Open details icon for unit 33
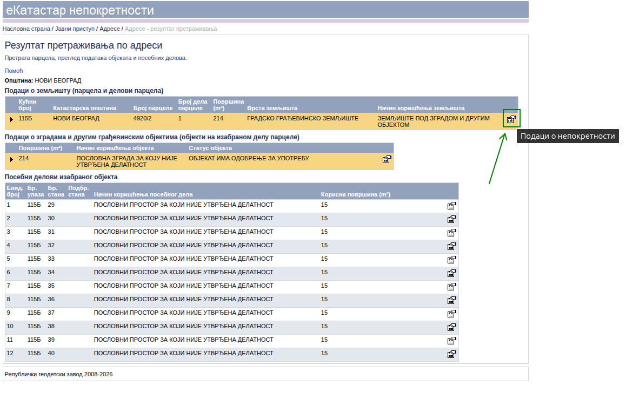This screenshot has height=393, width=626. tap(451, 260)
